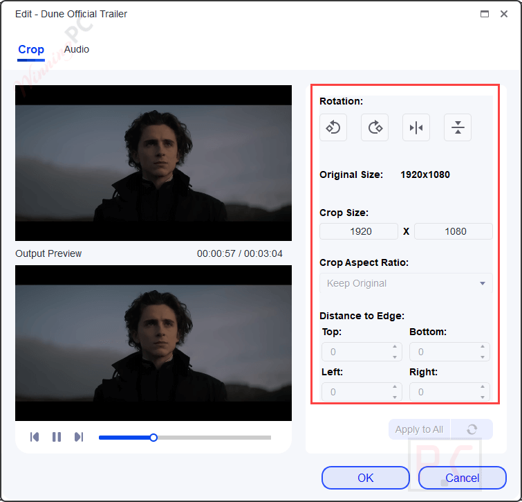
Task: Switch to the Crop tab
Action: pos(31,49)
